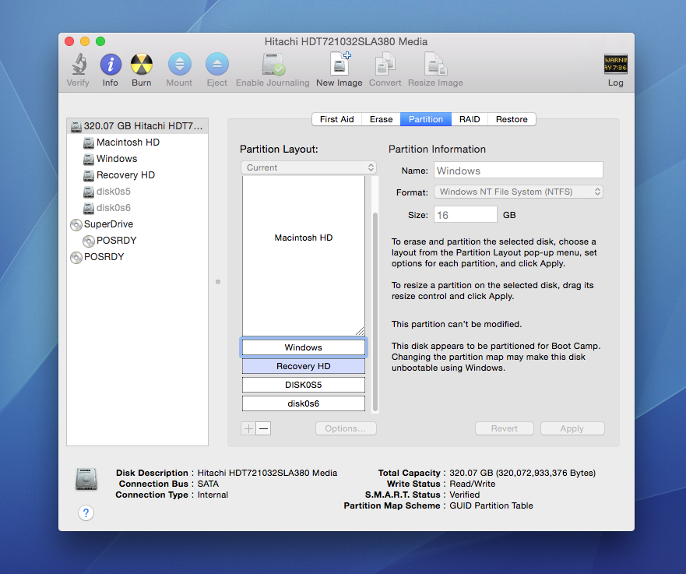Select the Recovery HD volume in the sidebar
This screenshot has height=574, width=686.
pos(137,175)
